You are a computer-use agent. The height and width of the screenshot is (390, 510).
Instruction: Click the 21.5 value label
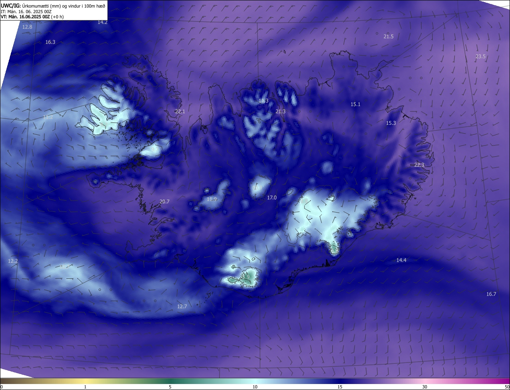[388, 36]
